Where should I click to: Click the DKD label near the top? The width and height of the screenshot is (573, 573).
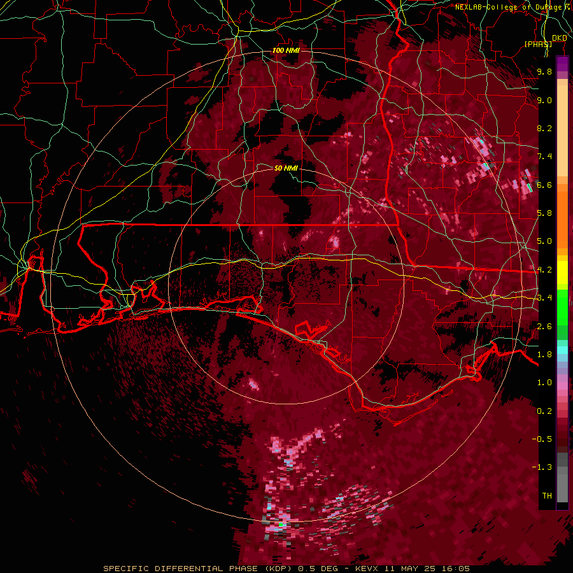pos(560,38)
